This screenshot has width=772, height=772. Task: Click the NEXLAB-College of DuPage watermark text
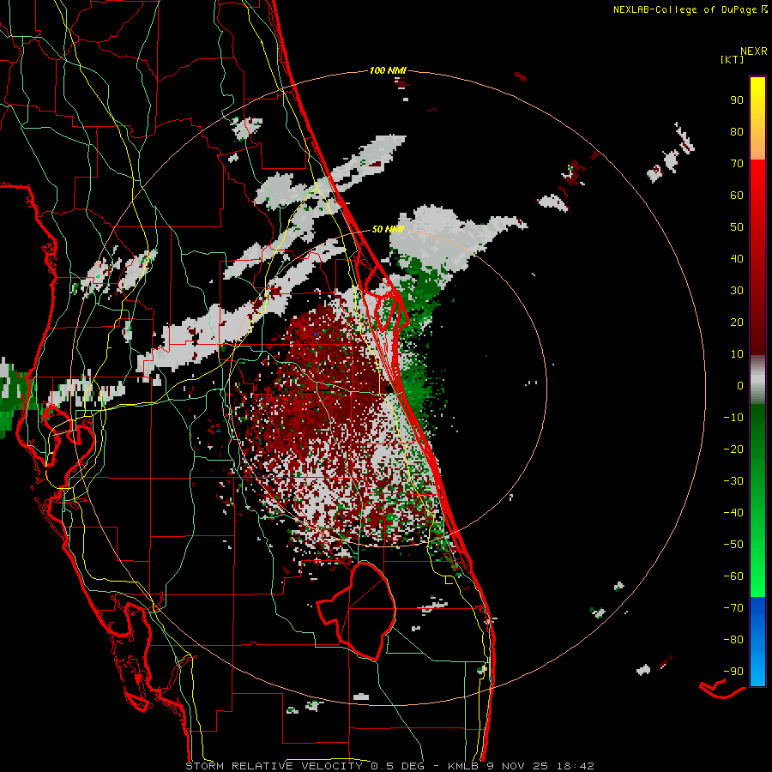click(690, 9)
